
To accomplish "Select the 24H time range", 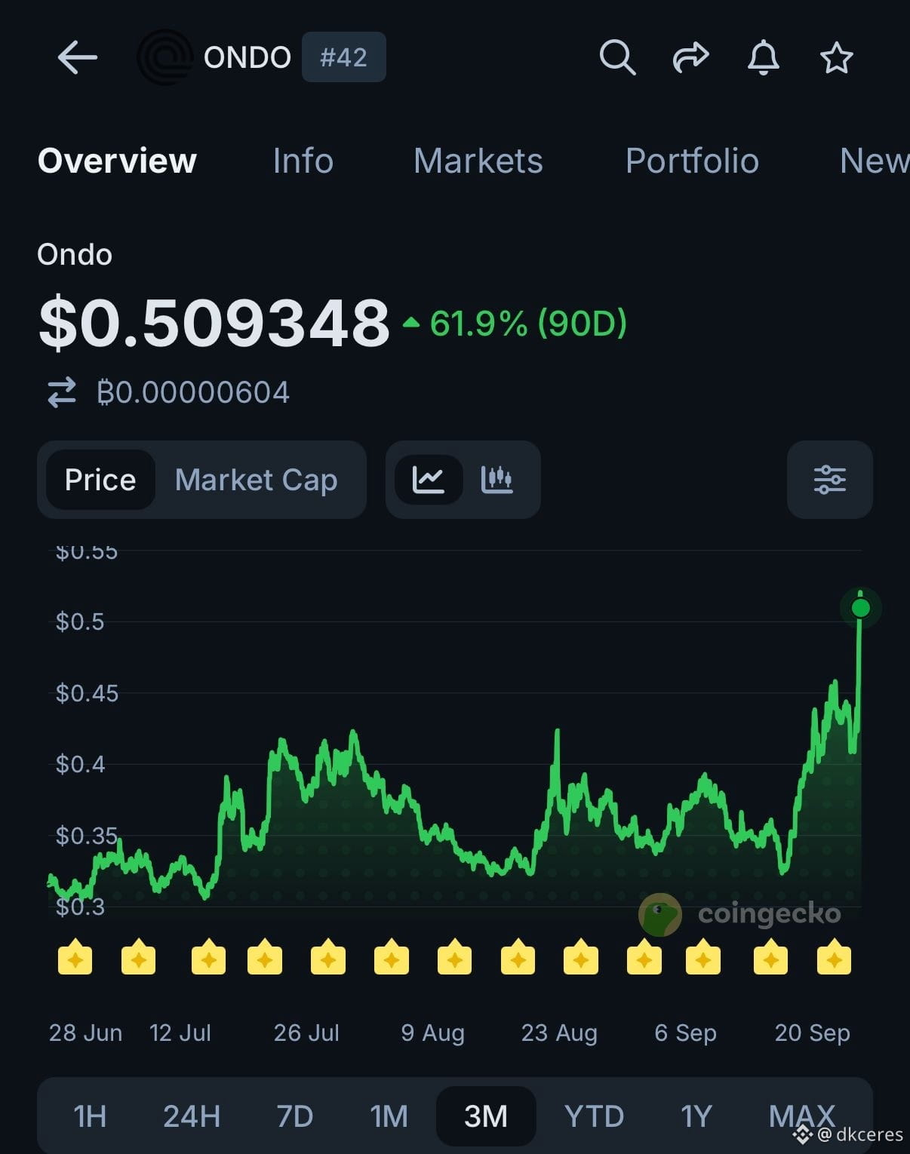I will 192,1116.
